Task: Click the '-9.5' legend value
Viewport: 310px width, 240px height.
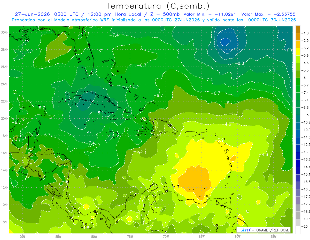Action: 305,115
